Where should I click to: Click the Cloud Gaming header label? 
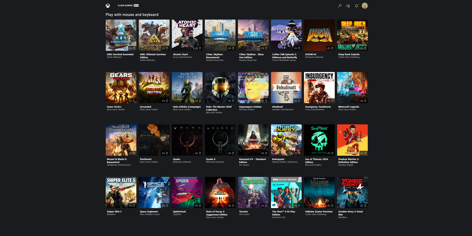pyautogui.click(x=125, y=5)
